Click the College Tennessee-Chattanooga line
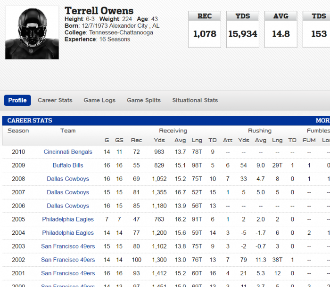The width and height of the screenshot is (330, 287). coord(109,32)
